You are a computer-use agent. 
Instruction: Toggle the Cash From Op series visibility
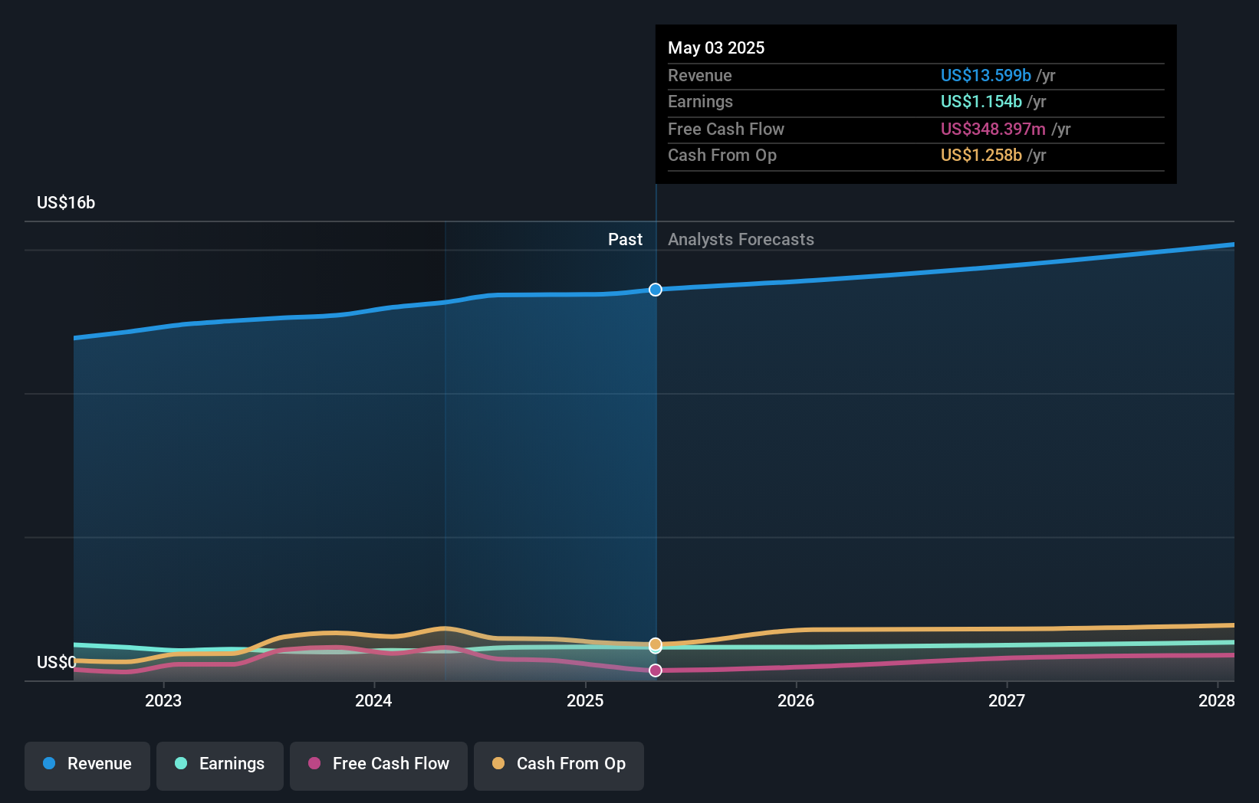(x=558, y=764)
